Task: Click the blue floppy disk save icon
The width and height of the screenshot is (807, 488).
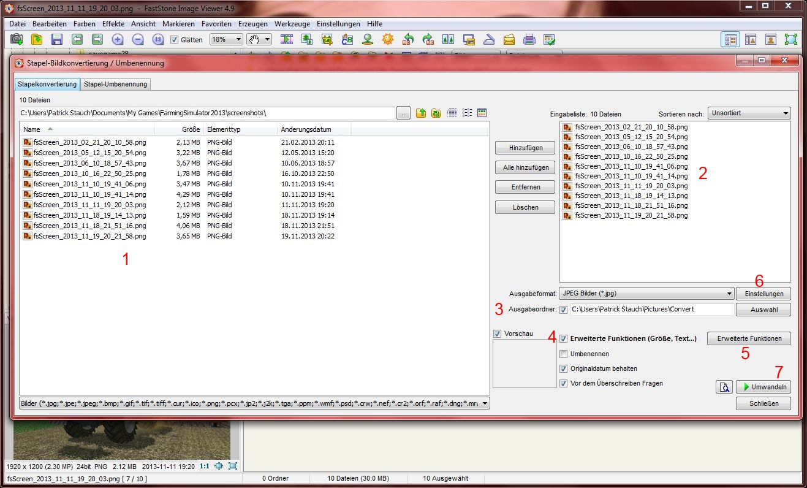Action: pyautogui.click(x=57, y=39)
